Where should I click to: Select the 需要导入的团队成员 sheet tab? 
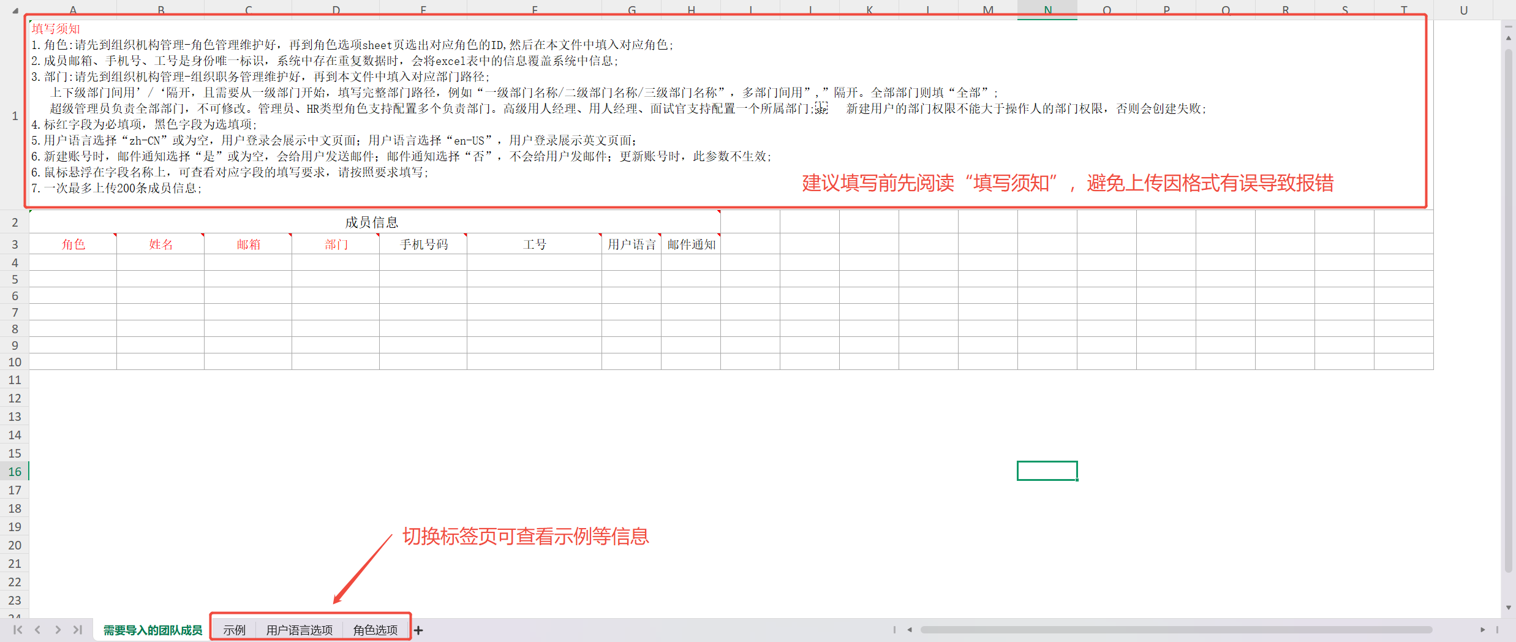click(x=153, y=630)
